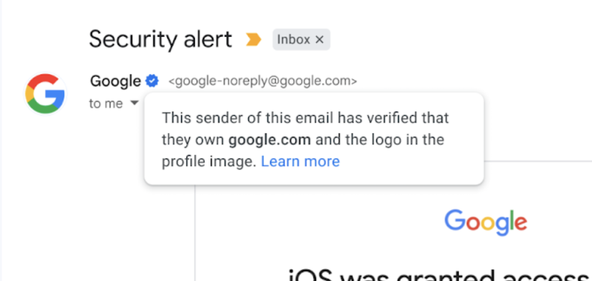Open the Learn more link

[301, 162]
